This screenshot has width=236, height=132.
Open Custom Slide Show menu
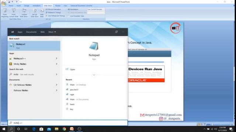tap(24, 13)
